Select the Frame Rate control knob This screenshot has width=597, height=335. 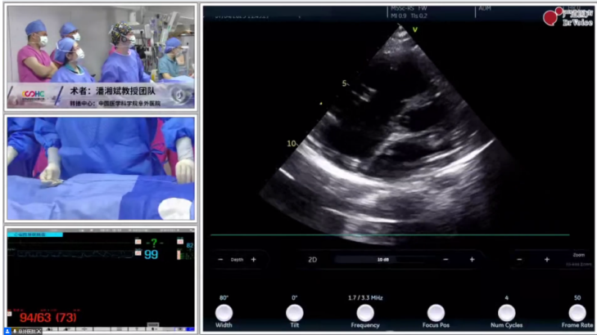pos(577,313)
